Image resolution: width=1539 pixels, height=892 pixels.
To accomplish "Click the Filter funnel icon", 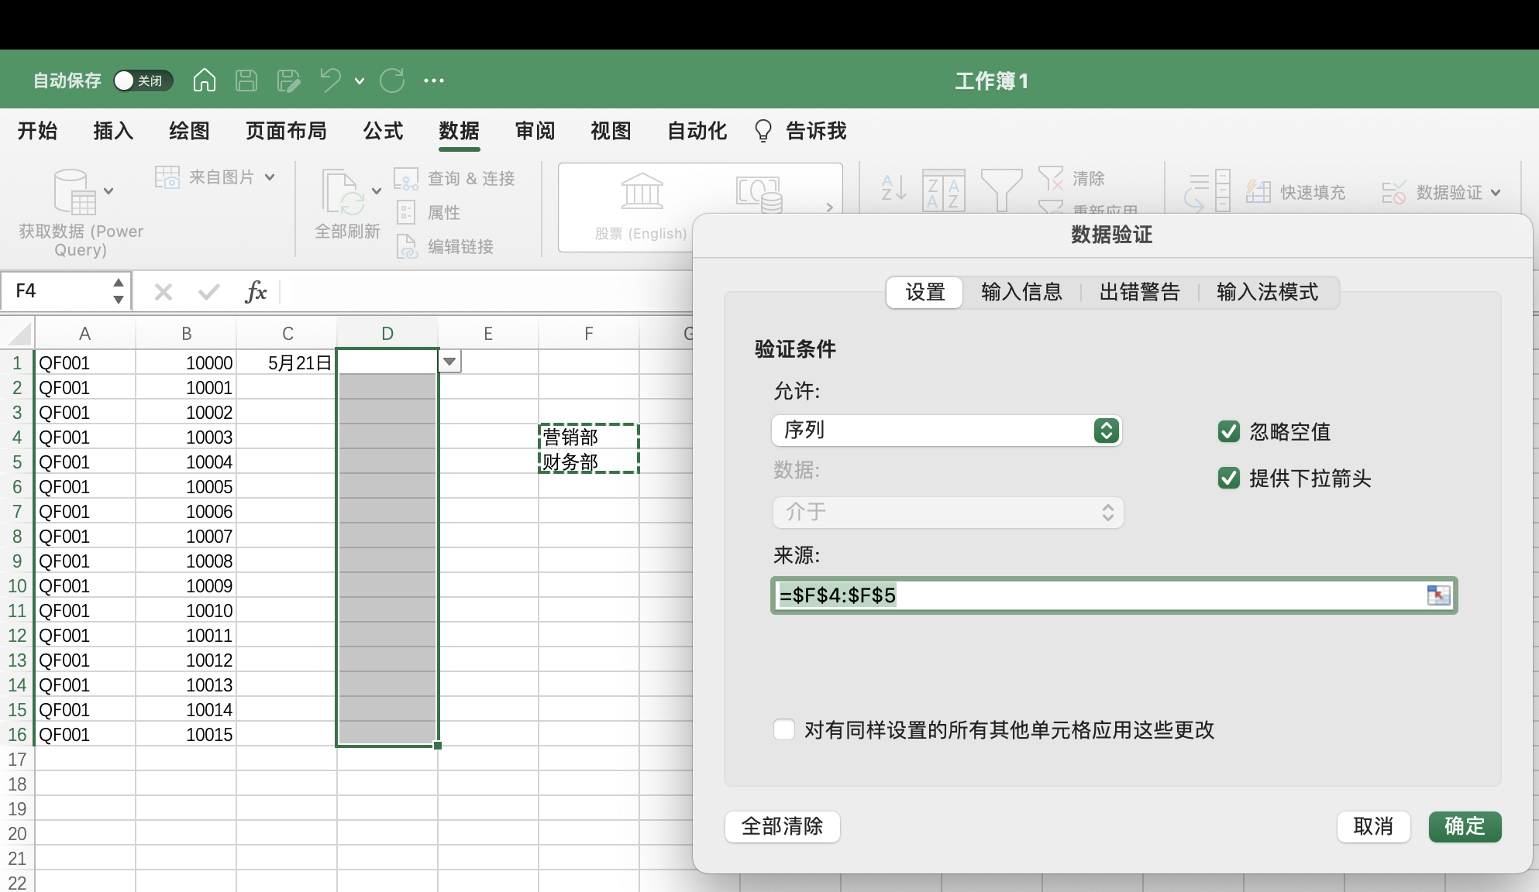I will point(1001,190).
